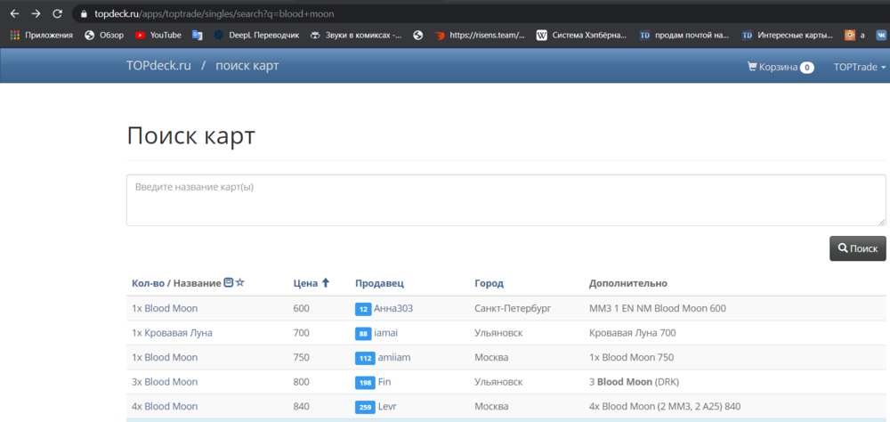Click the seller link Levr

(x=387, y=406)
